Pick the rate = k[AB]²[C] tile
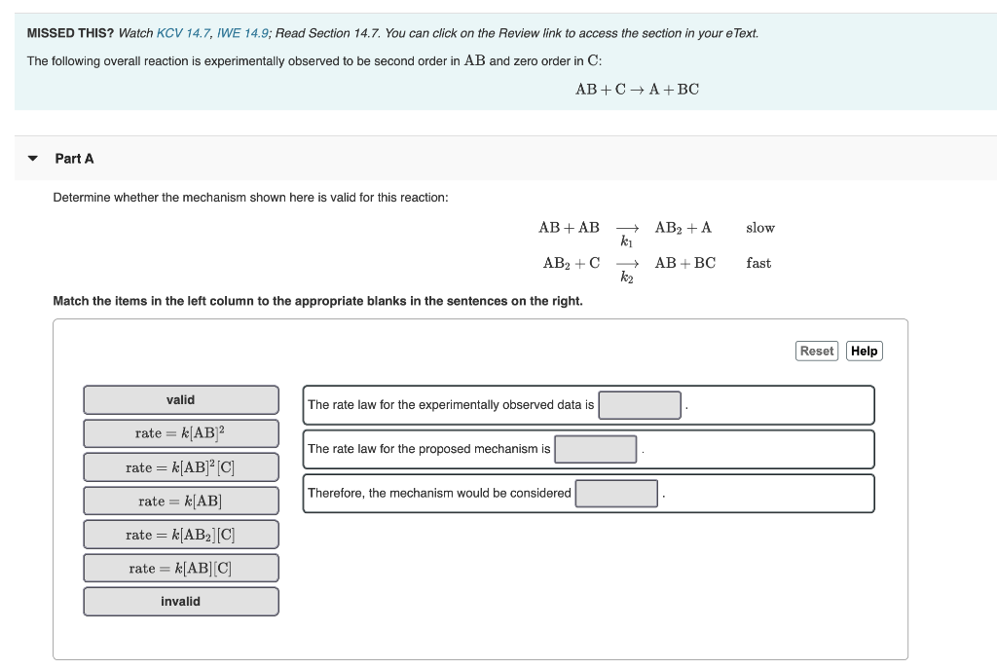 (x=181, y=466)
